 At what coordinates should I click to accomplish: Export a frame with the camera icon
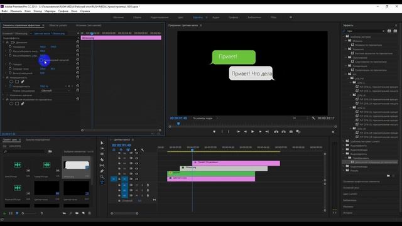(291, 132)
